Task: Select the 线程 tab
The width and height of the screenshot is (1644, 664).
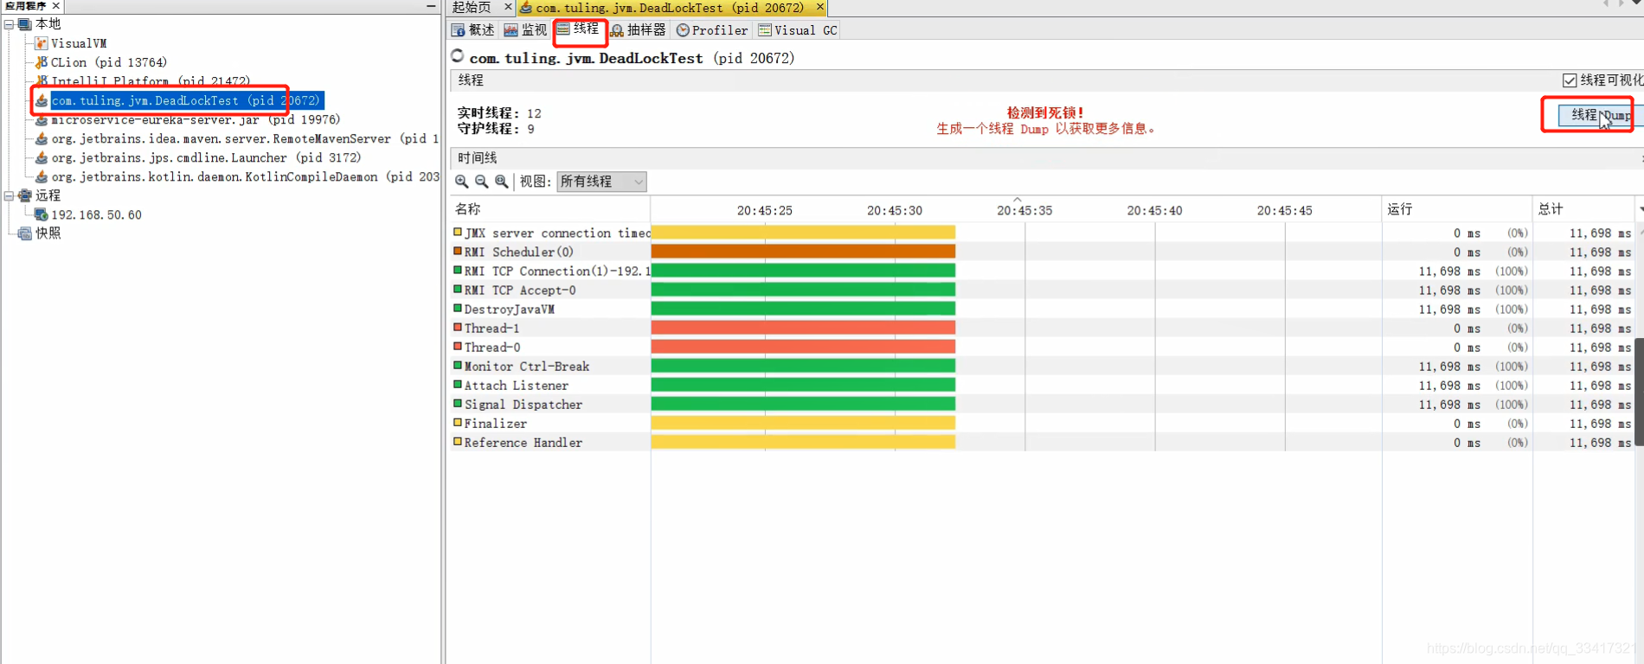Action: [578, 29]
